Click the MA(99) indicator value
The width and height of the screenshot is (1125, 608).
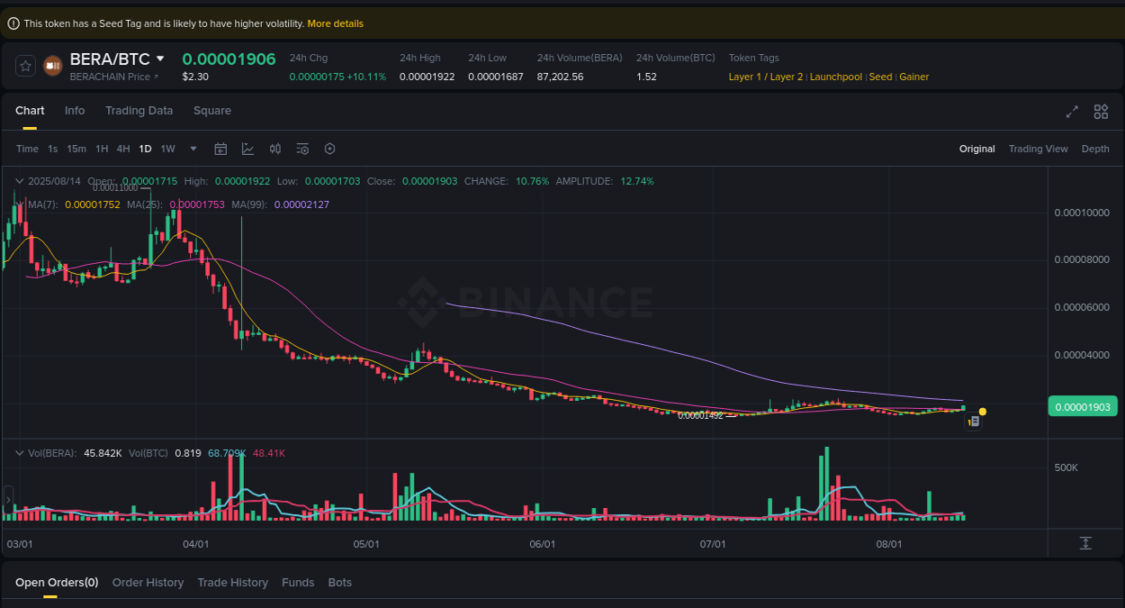point(301,204)
